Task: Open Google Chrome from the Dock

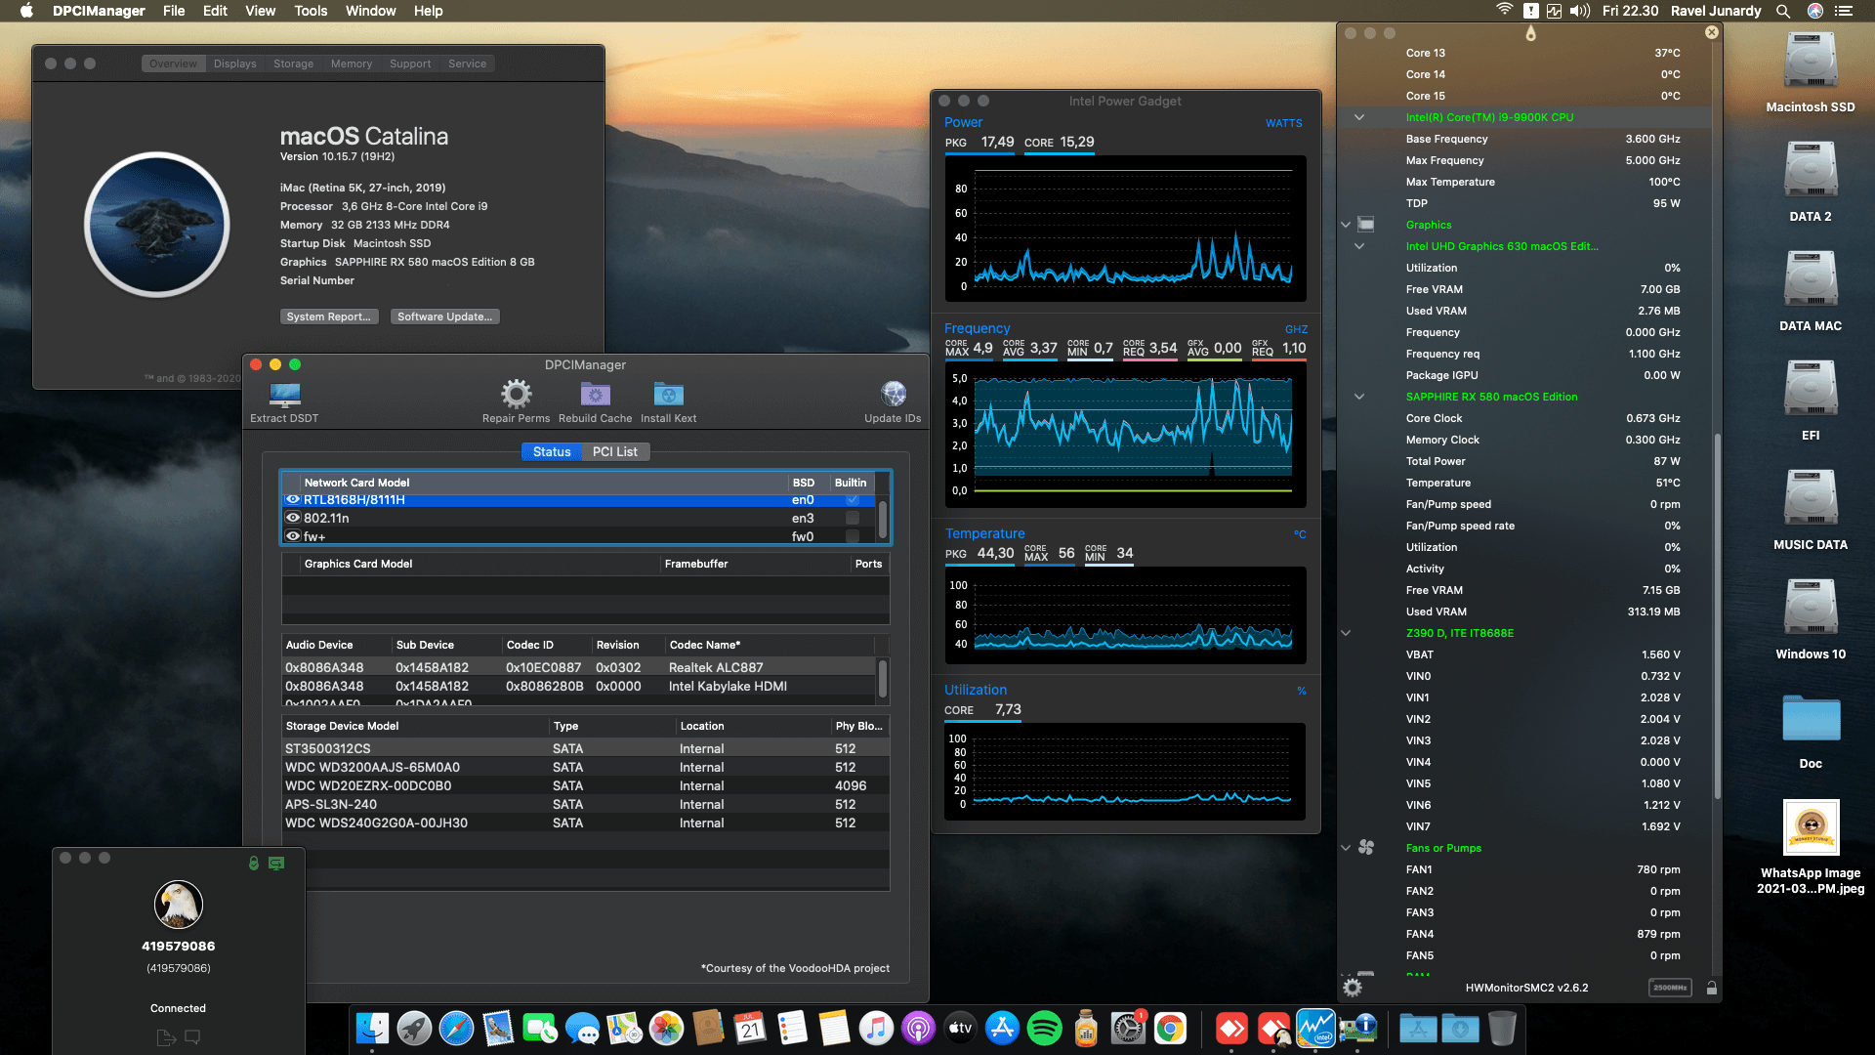Action: [1170, 1029]
